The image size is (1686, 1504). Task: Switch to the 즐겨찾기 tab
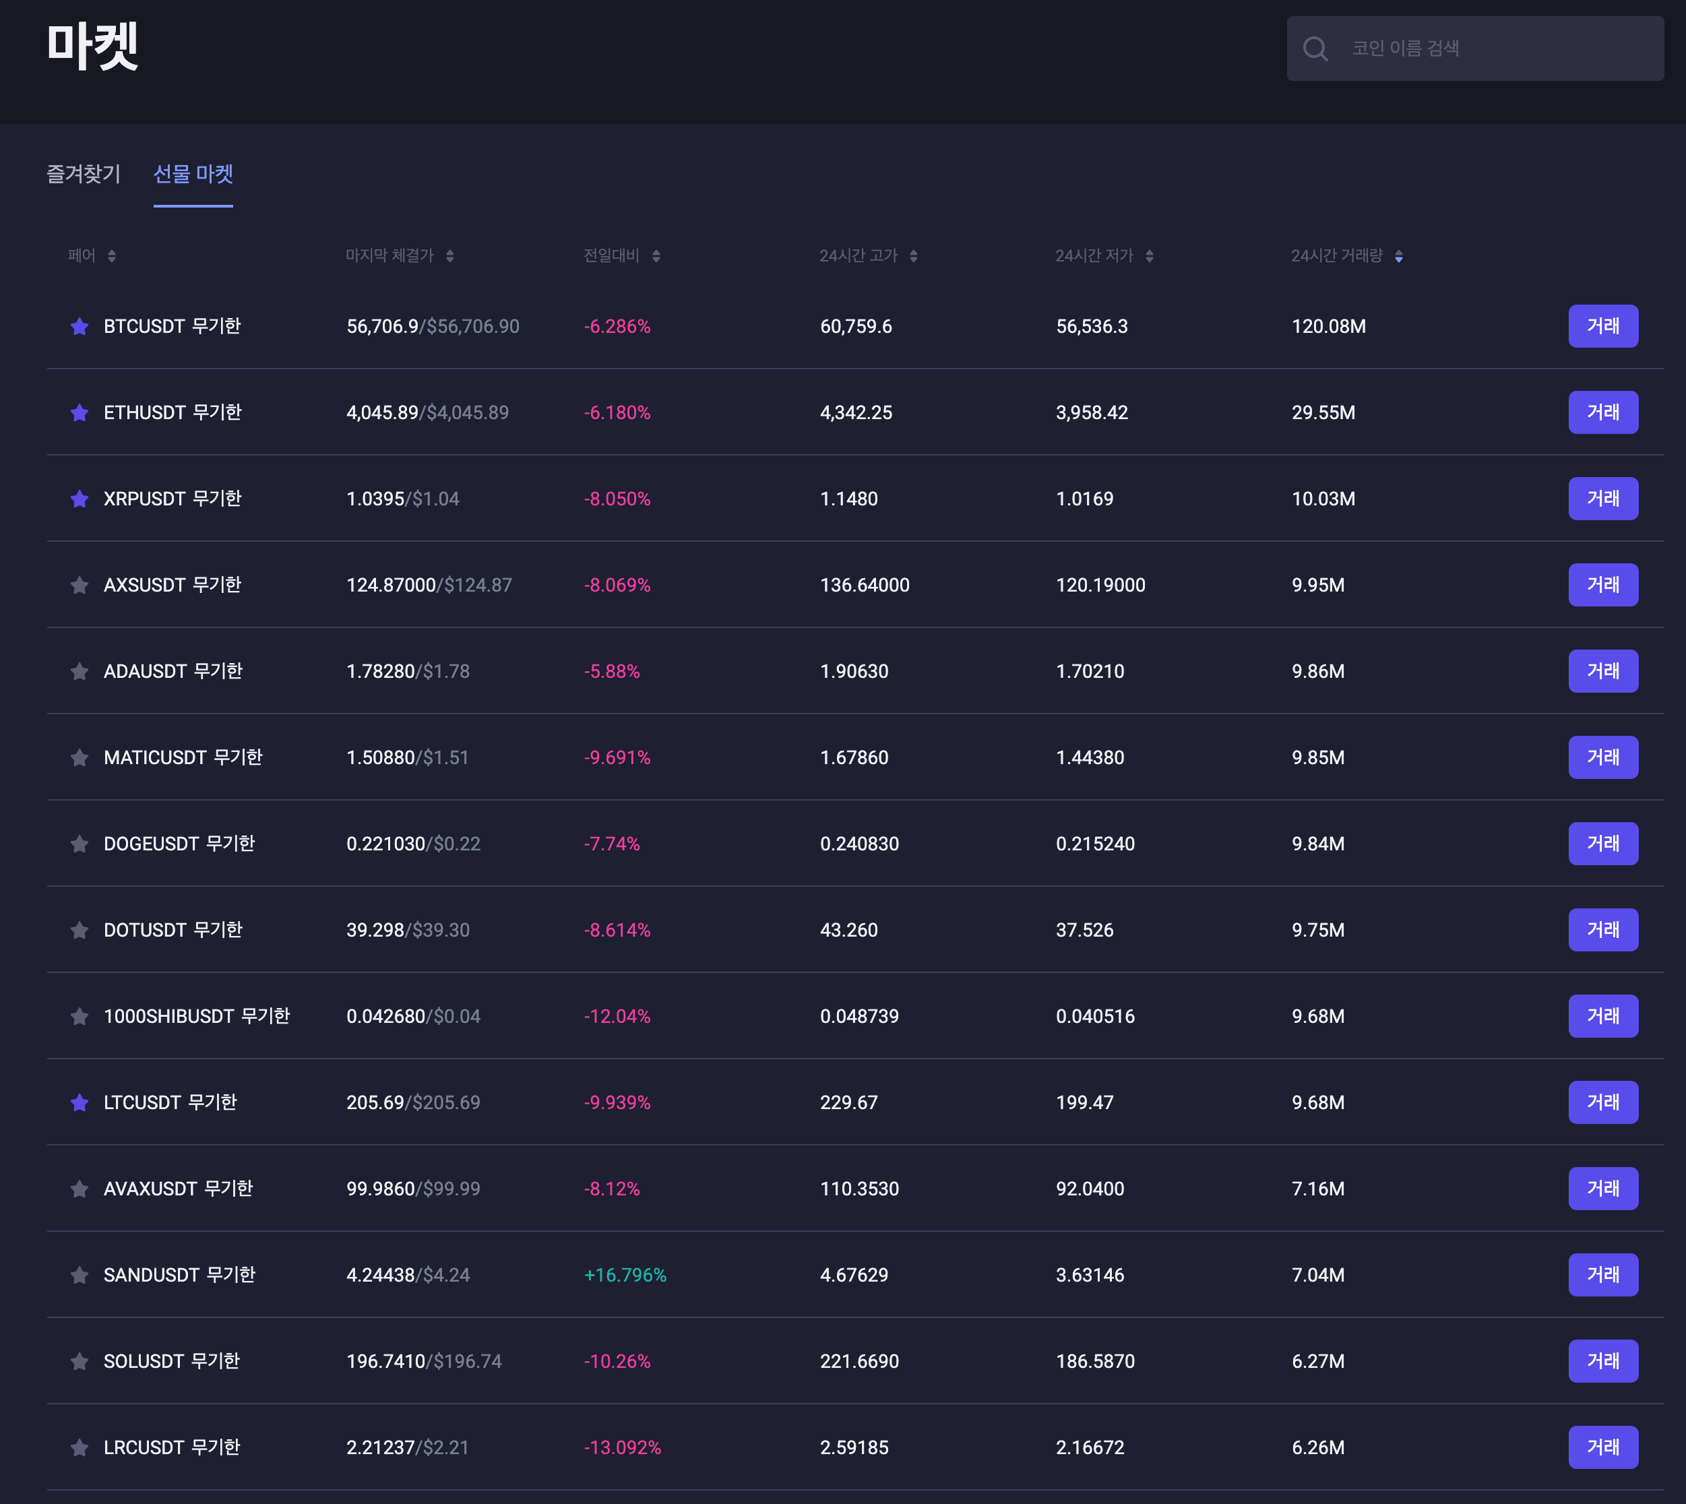click(x=84, y=174)
